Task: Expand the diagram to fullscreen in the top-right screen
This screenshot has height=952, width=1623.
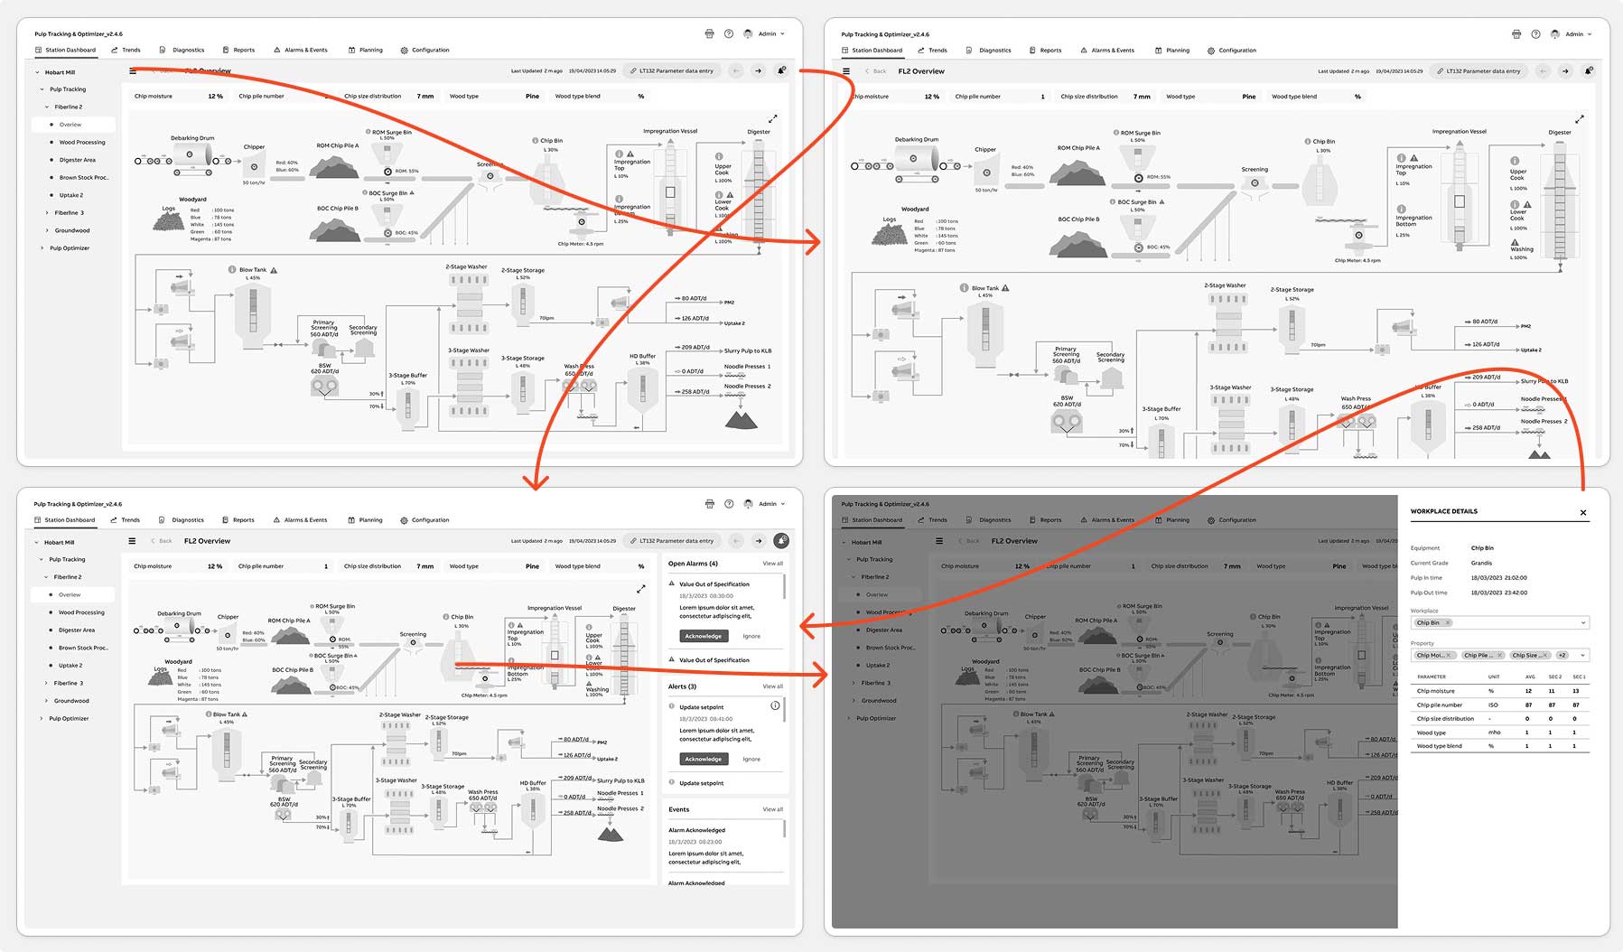Action: (1579, 119)
